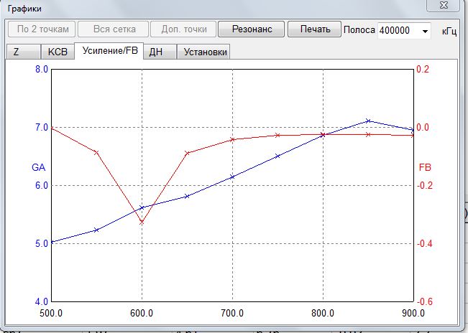Click the -0.6 label on FB axis
The image size is (468, 333).
(x=424, y=301)
